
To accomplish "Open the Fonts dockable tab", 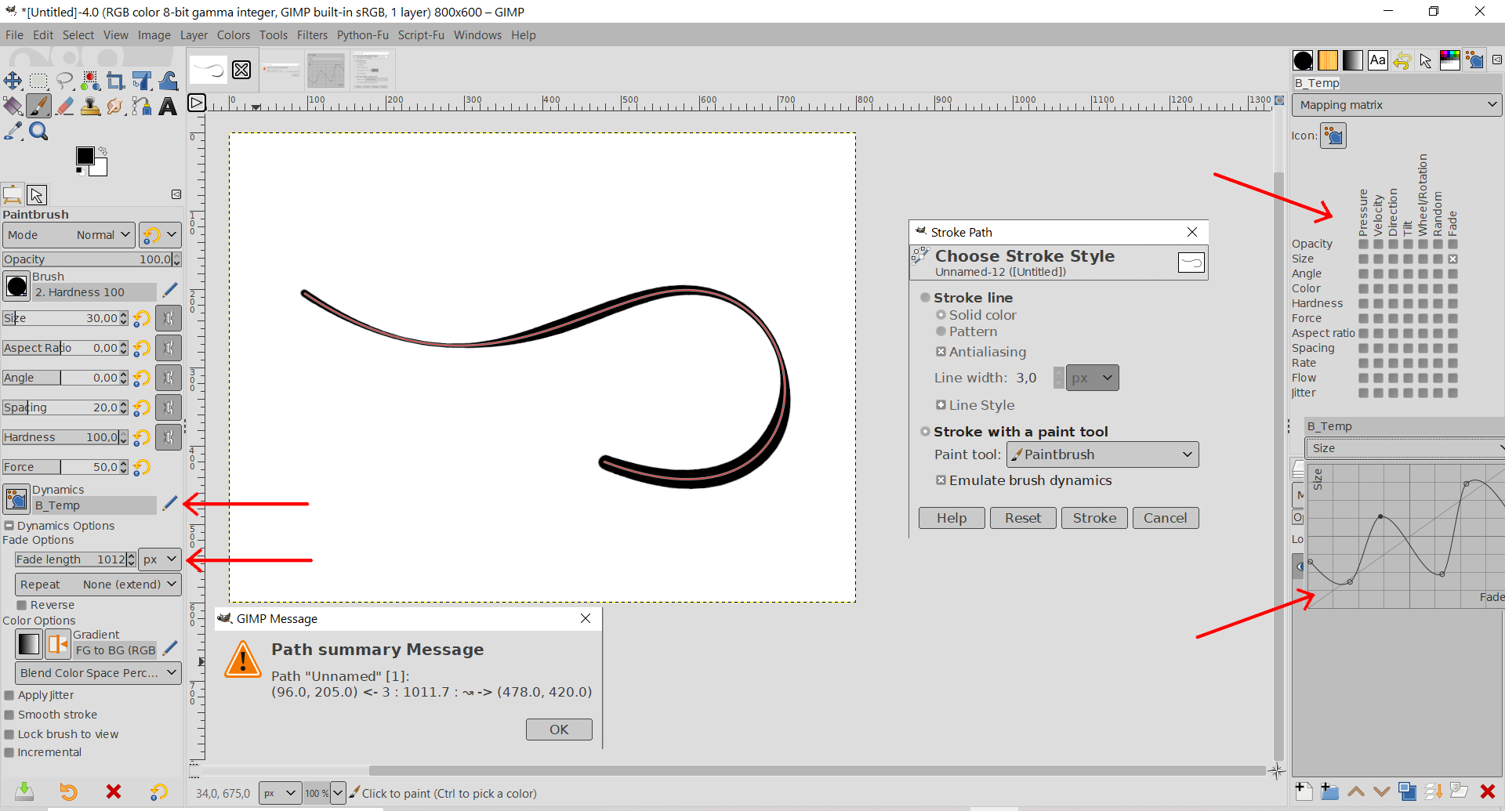I will (1377, 60).
